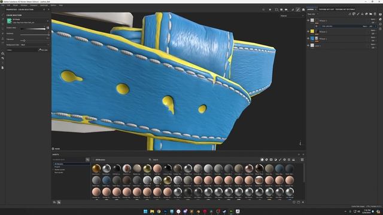
Task: Open the viewport Material mode dropdown
Action: 292,16
